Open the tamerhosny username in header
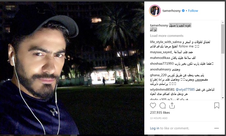 pyautogui.click(x=171, y=11)
